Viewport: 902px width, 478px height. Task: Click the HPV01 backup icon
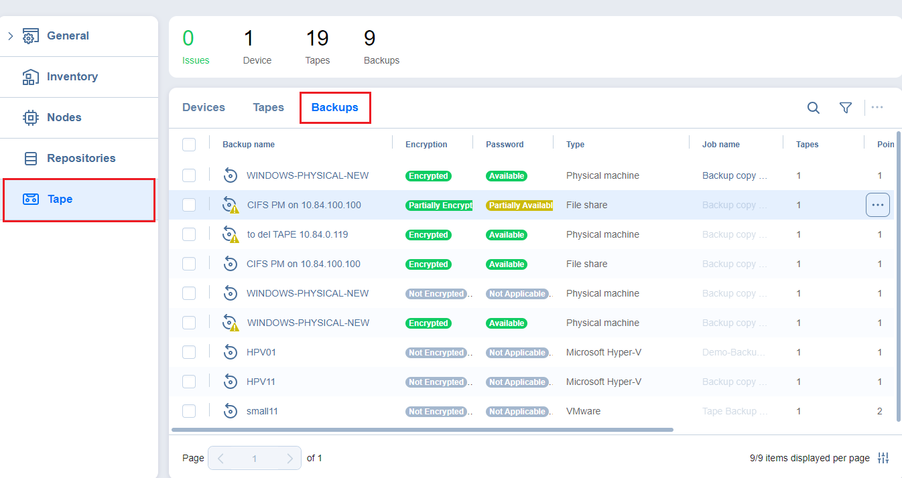(231, 352)
